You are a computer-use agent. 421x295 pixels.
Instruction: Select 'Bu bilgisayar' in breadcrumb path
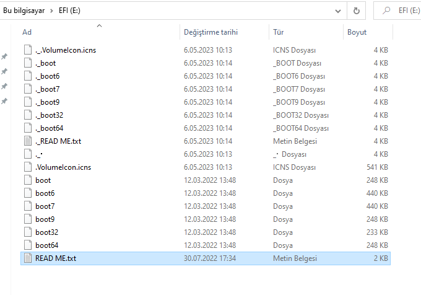click(x=24, y=11)
